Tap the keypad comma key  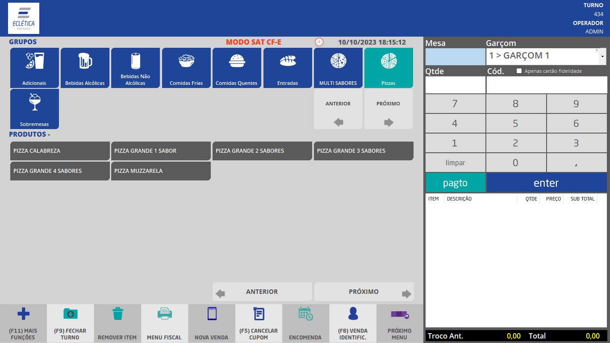tap(577, 163)
